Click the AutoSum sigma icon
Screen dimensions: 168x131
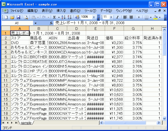tap(54, 17)
